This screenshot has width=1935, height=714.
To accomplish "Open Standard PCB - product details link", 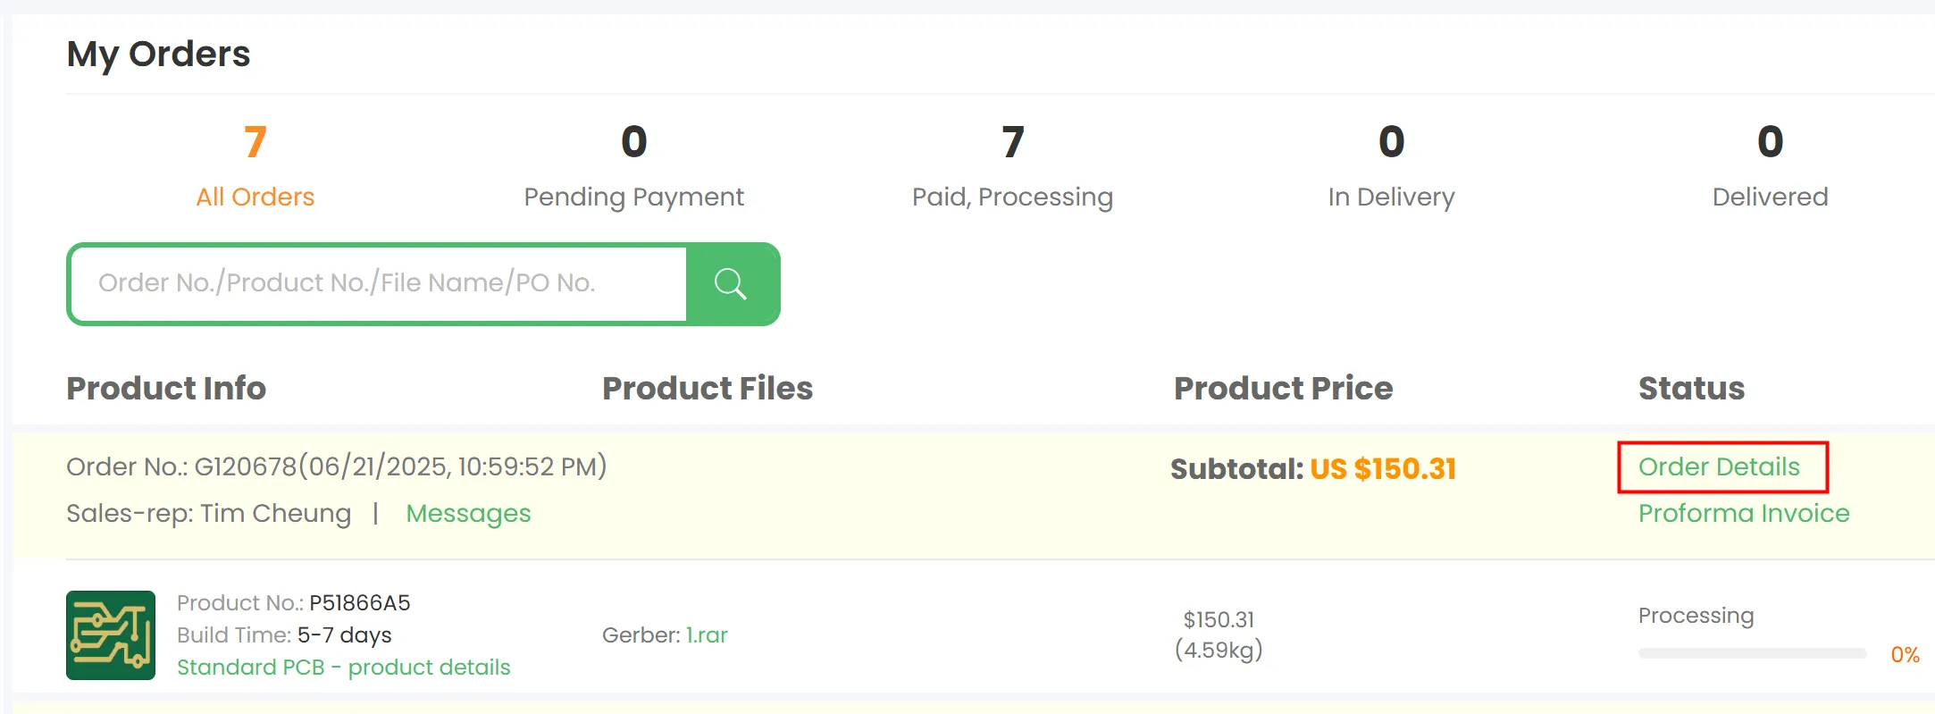I will coord(344,668).
